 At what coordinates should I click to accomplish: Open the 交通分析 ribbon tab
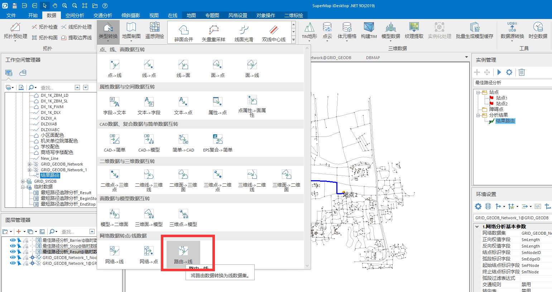click(103, 15)
